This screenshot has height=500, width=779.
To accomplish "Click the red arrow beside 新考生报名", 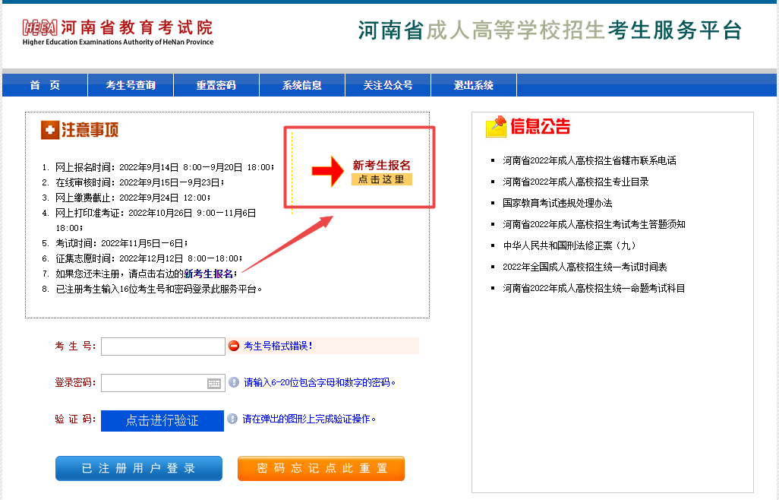I will coord(328,171).
